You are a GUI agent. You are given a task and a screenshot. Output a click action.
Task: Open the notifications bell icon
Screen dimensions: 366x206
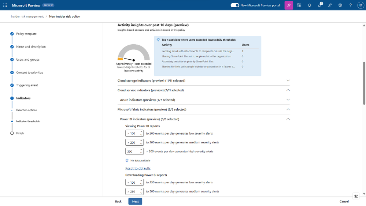click(309, 5)
